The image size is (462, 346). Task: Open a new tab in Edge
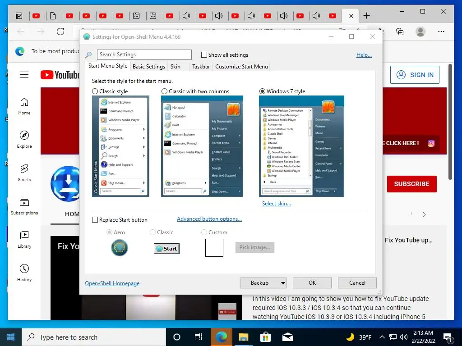(x=366, y=16)
